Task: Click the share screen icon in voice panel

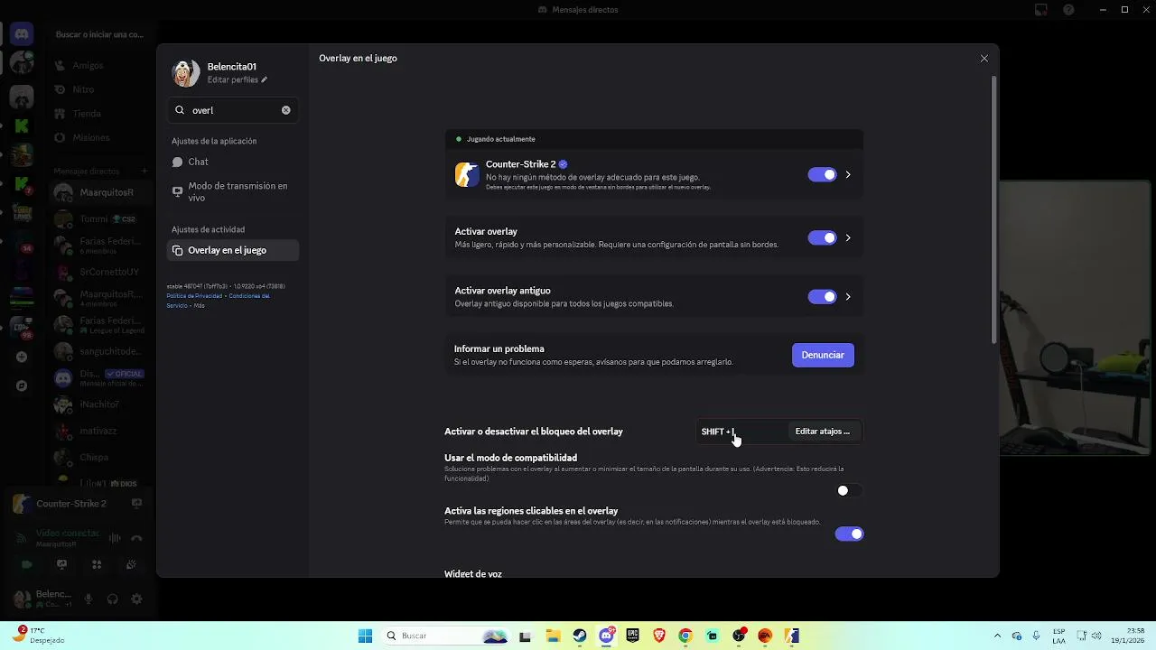Action: [x=61, y=564]
